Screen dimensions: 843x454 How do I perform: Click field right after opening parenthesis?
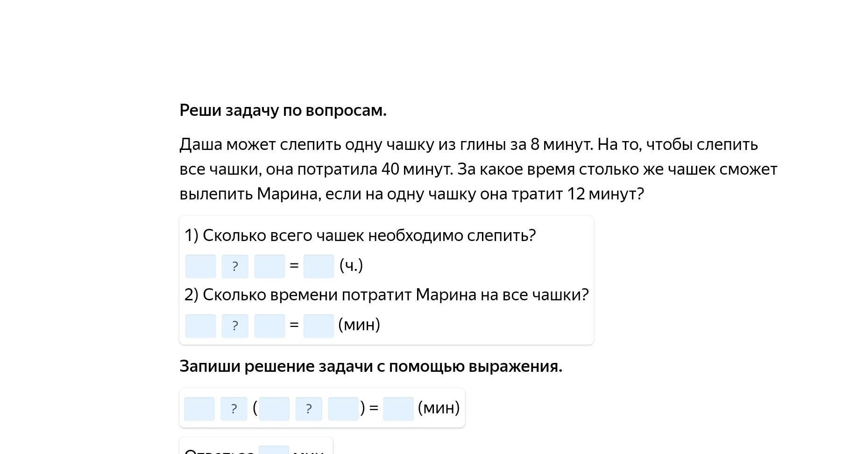click(x=274, y=409)
